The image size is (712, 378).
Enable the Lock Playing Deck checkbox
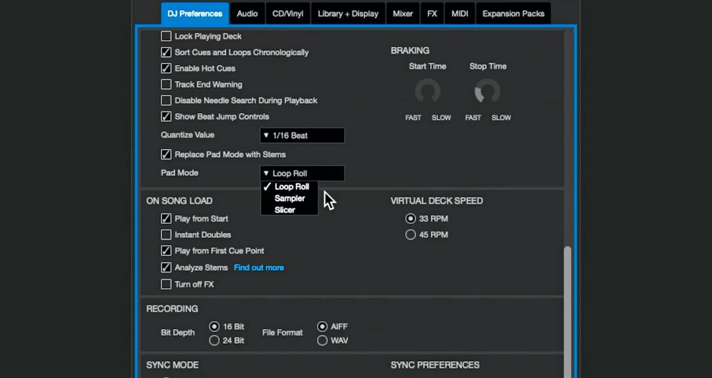point(166,37)
